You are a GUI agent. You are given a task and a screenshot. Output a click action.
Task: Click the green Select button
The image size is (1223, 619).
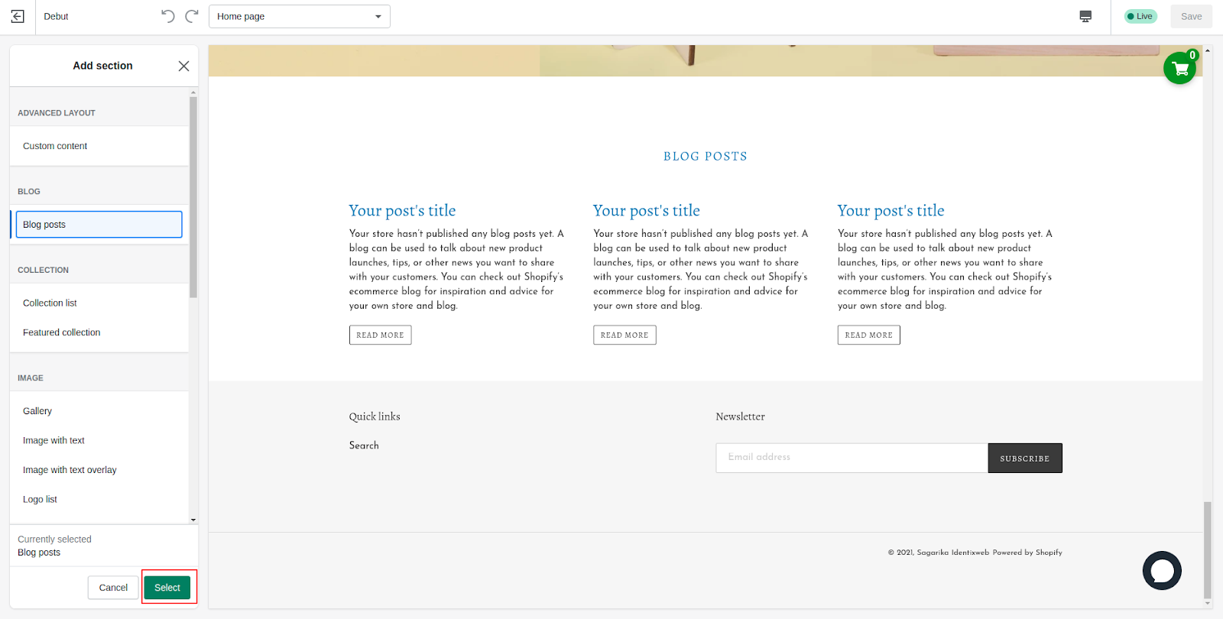[x=167, y=588]
